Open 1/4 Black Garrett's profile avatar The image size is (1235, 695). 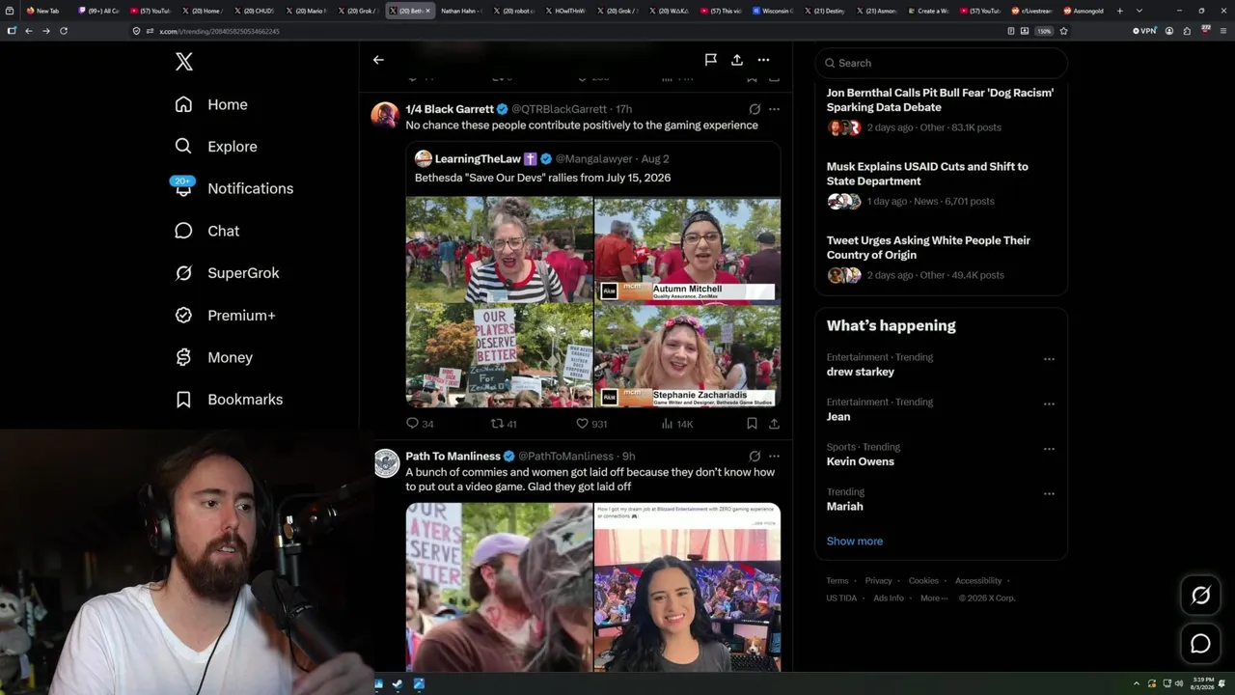[385, 115]
